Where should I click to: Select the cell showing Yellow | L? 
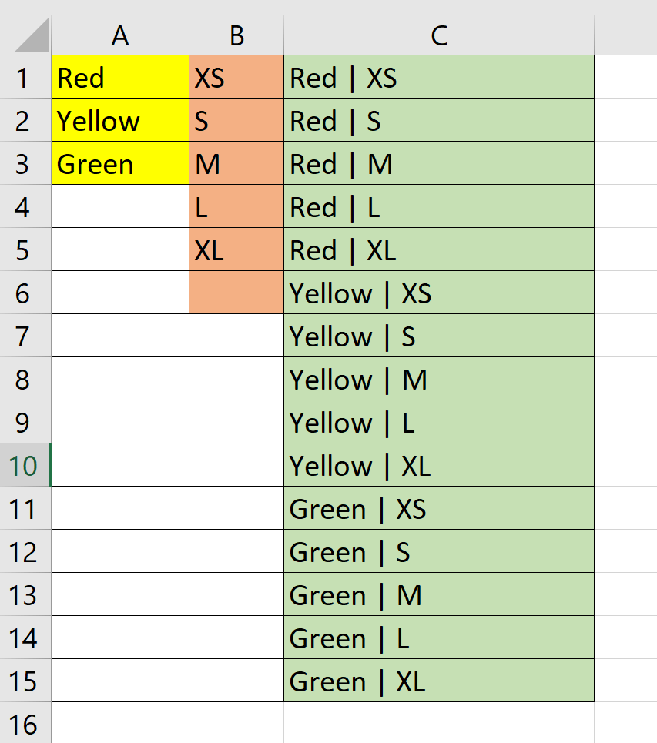[x=438, y=423]
